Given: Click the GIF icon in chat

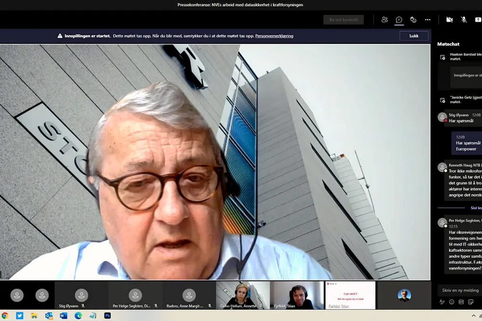Looking at the screenshot, I should (x=461, y=302).
